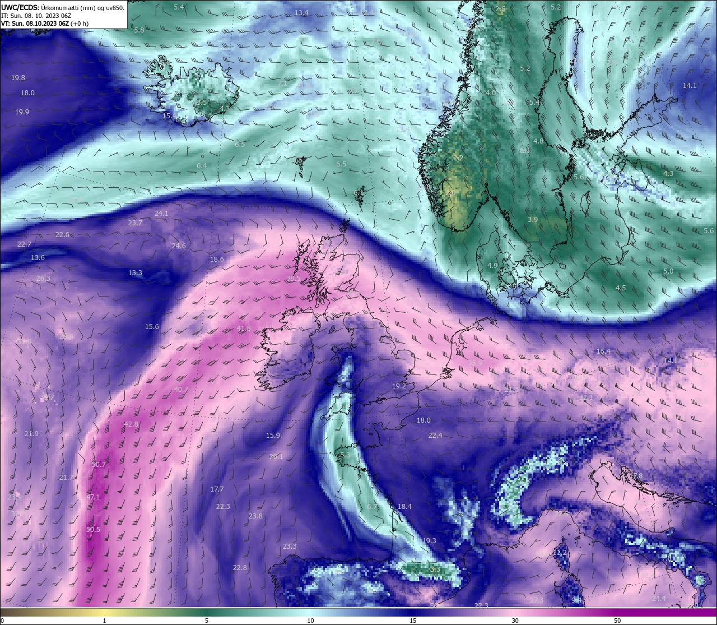Click the map value 21.7
The height and width of the screenshot is (625, 717).
click(66, 478)
